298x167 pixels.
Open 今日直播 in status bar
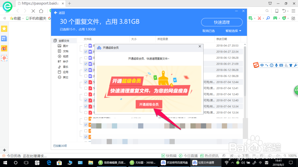pos(188,156)
